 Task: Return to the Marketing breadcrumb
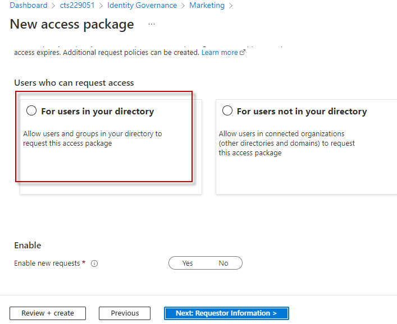tap(207, 6)
